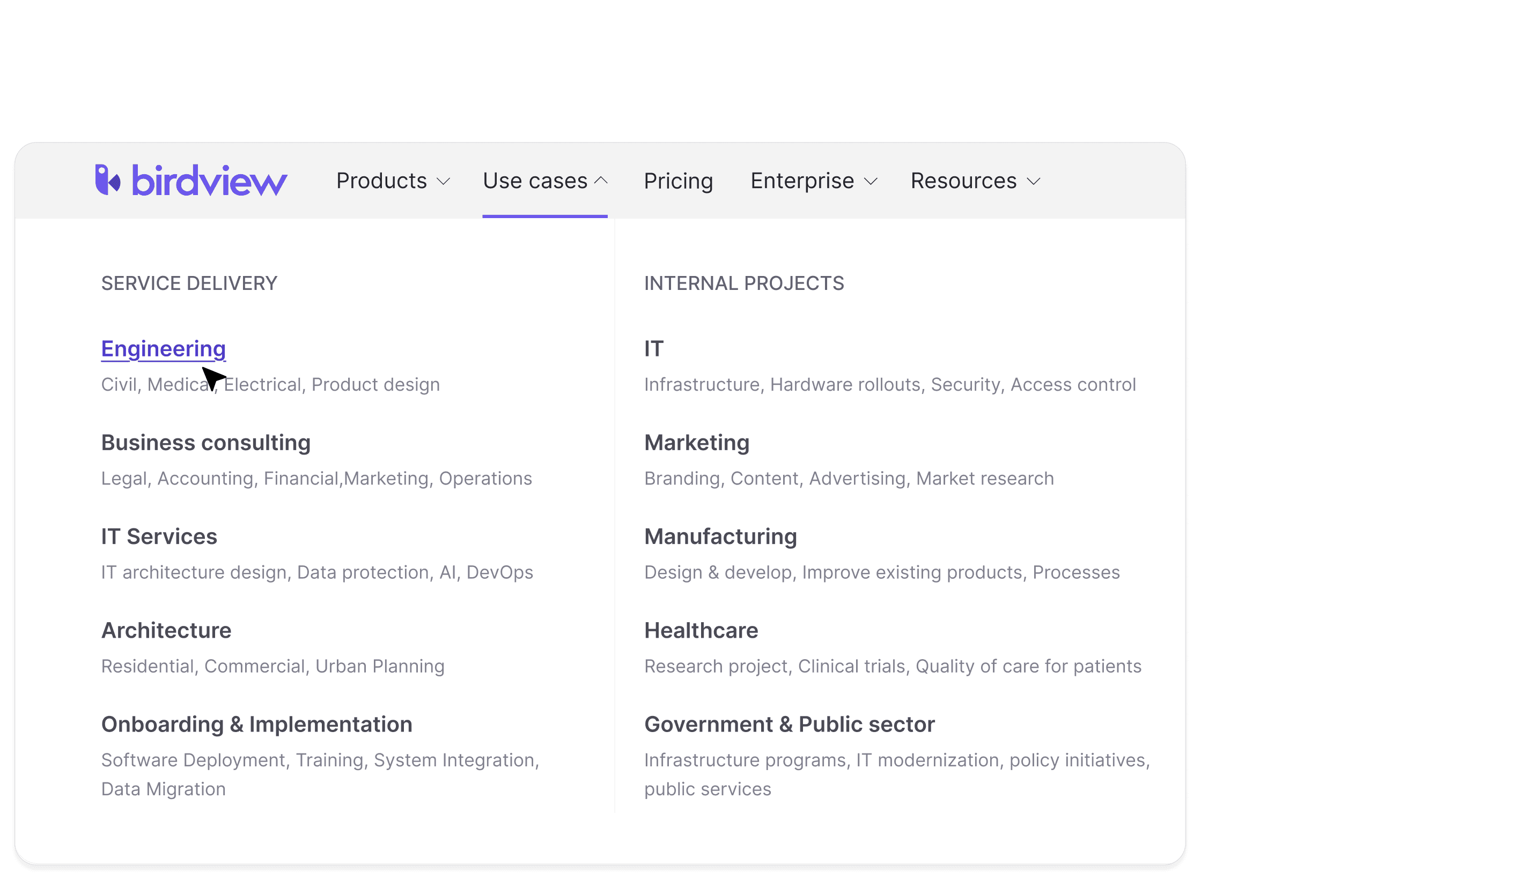
Task: Click the birdview wordmark text
Action: coord(209,181)
